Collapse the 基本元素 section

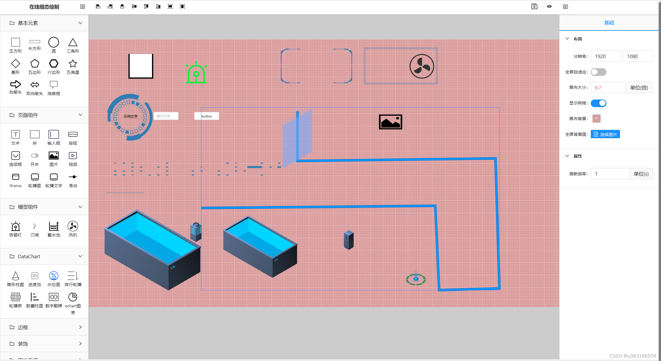[80, 23]
